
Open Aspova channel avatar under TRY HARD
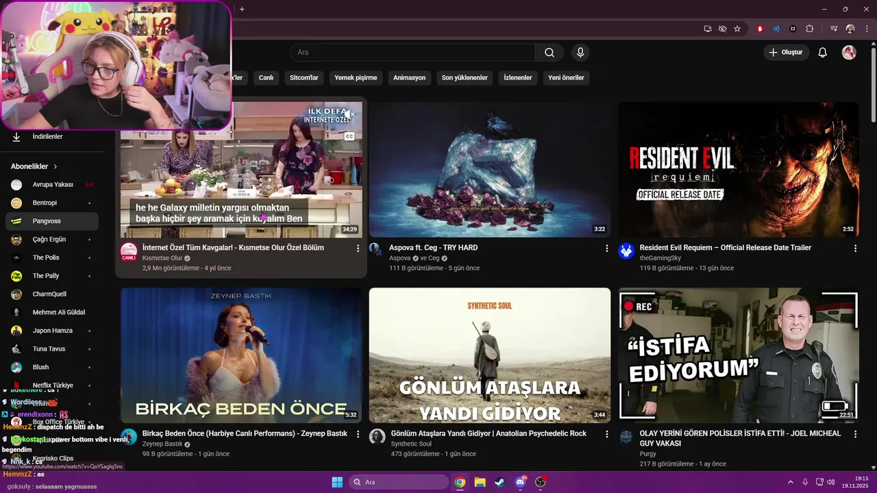point(375,249)
